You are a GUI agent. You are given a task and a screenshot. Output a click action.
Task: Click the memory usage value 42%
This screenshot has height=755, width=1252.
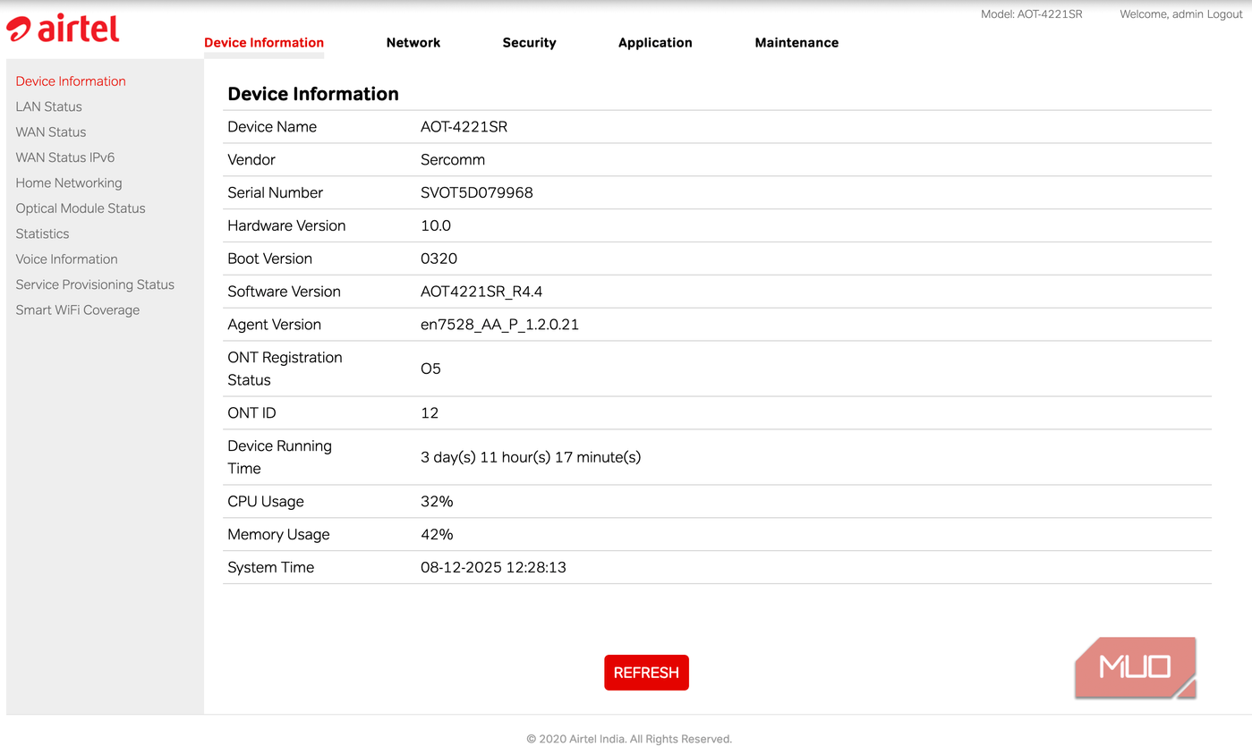pyautogui.click(x=437, y=535)
